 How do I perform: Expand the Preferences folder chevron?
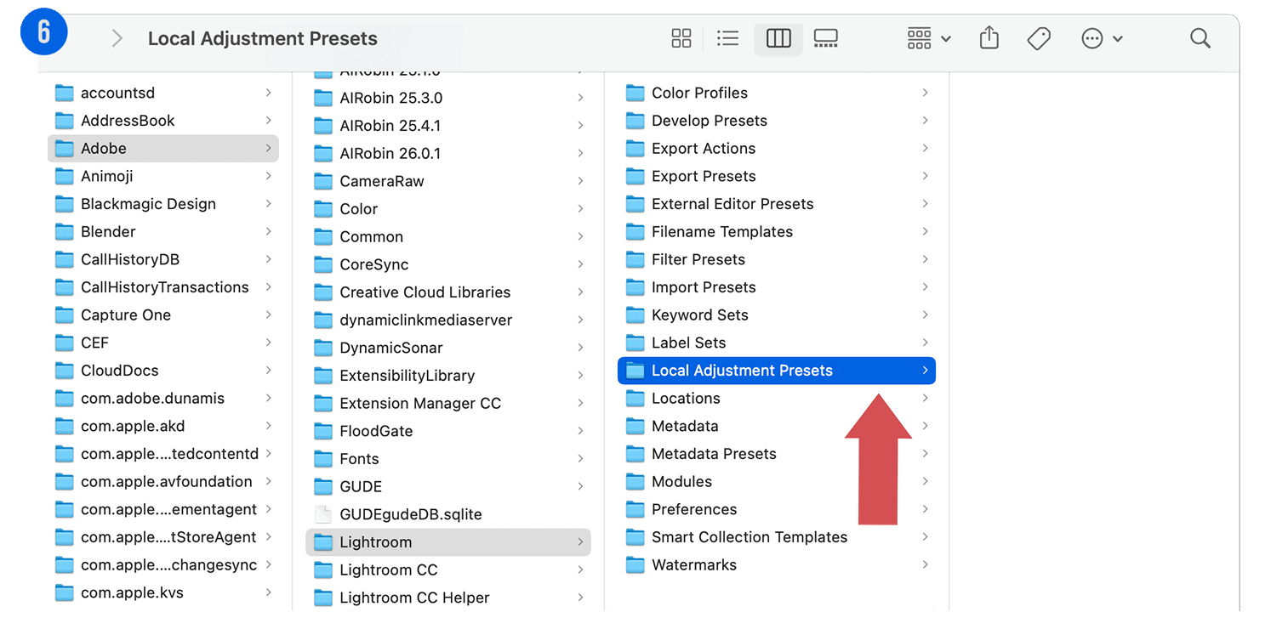[x=925, y=509]
